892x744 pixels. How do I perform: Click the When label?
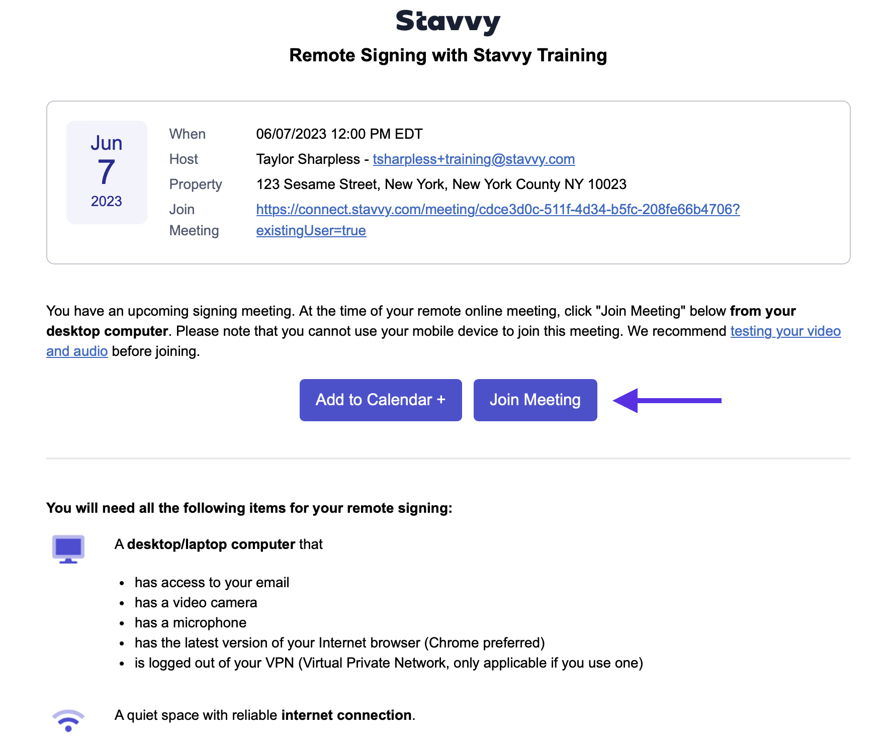188,134
